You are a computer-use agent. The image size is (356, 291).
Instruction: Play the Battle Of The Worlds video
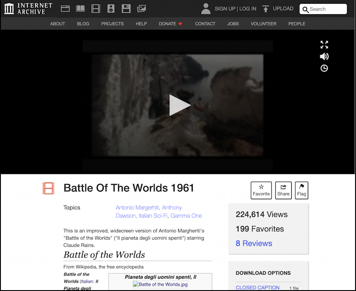point(179,105)
